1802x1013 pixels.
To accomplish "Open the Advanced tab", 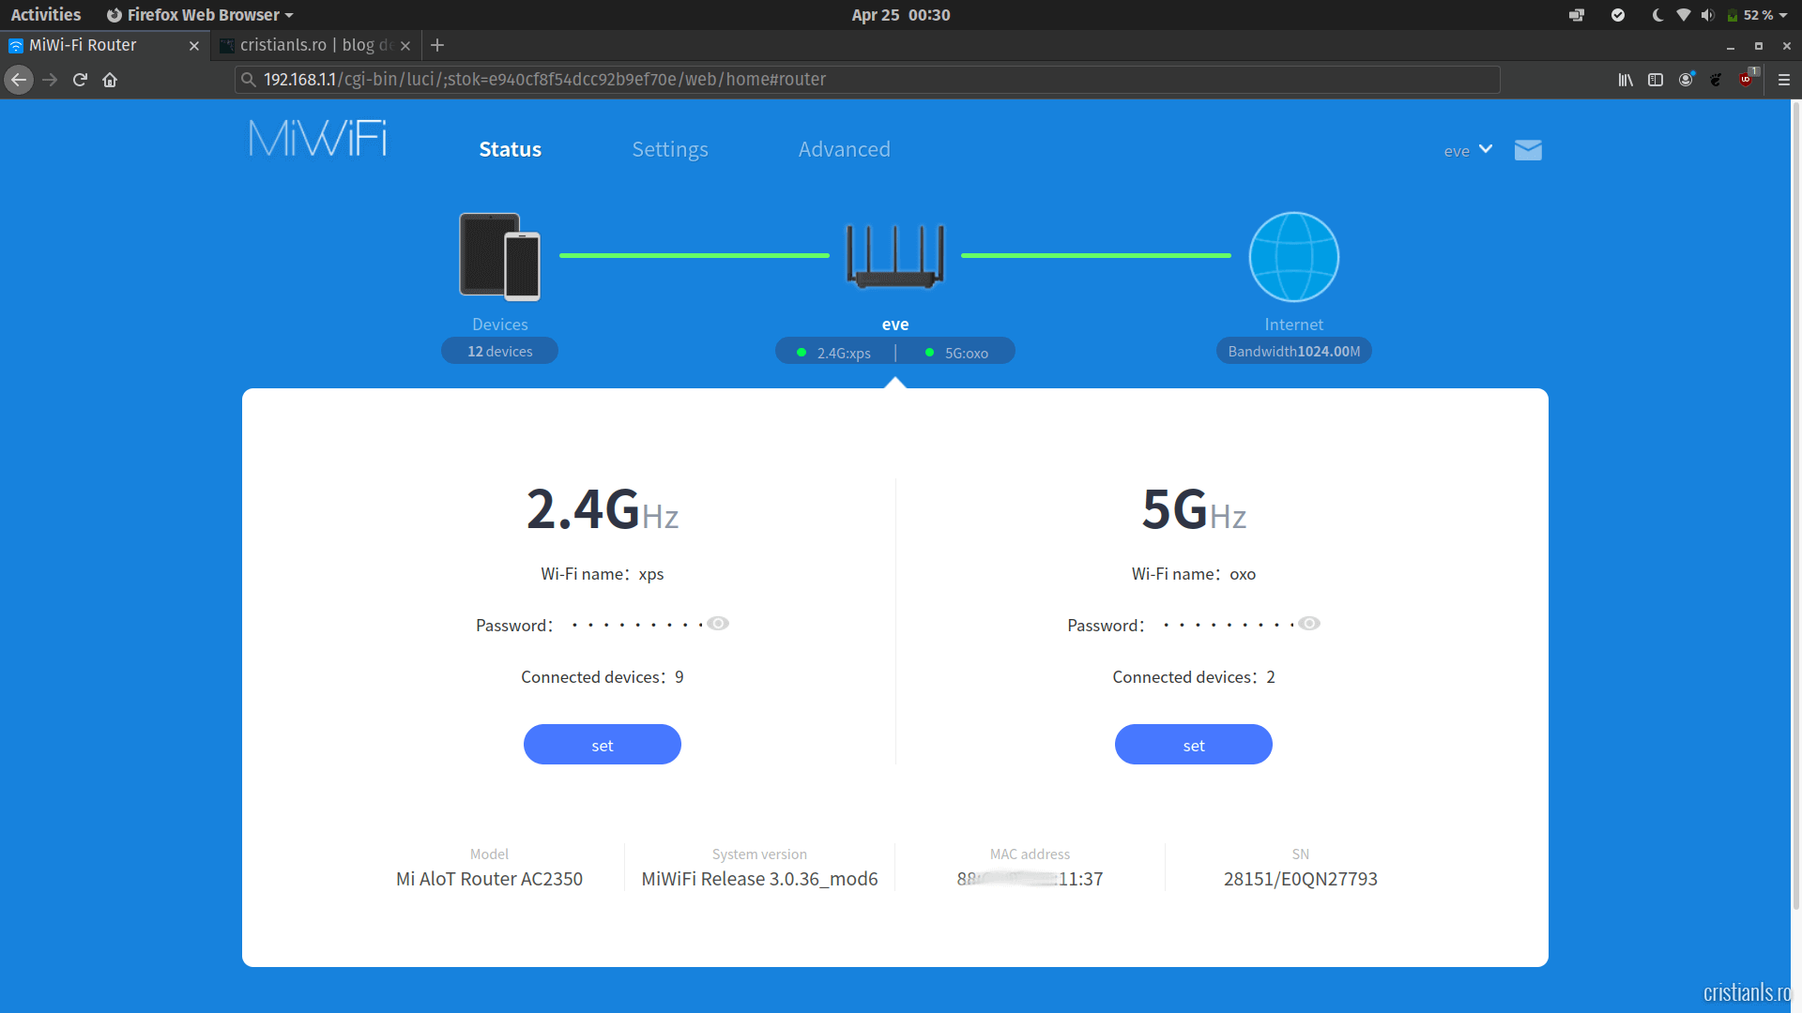I will click(x=844, y=149).
